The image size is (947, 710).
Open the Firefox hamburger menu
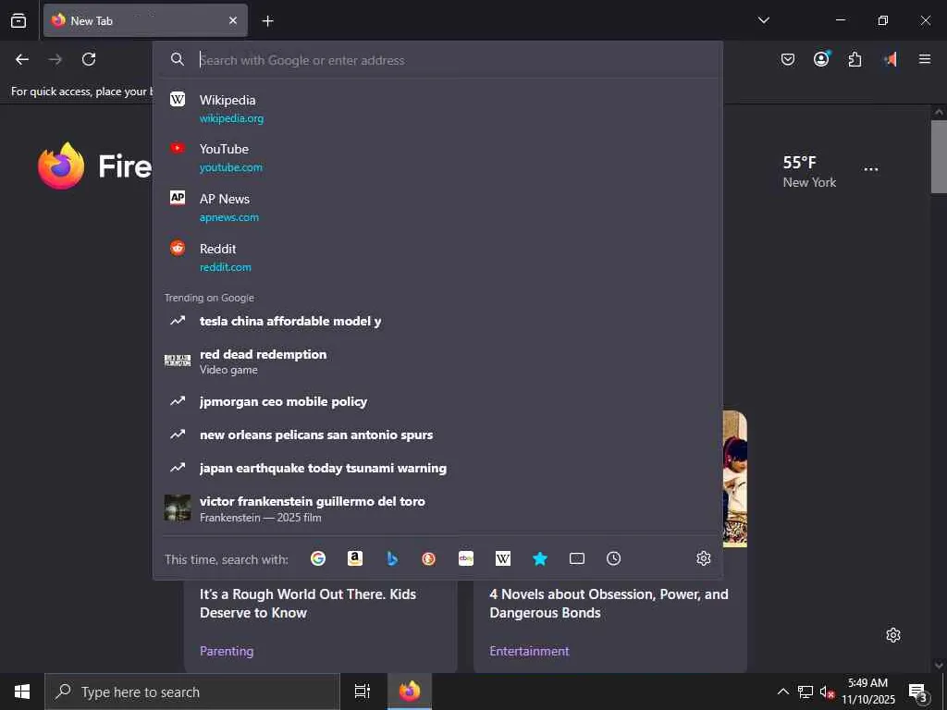(924, 59)
